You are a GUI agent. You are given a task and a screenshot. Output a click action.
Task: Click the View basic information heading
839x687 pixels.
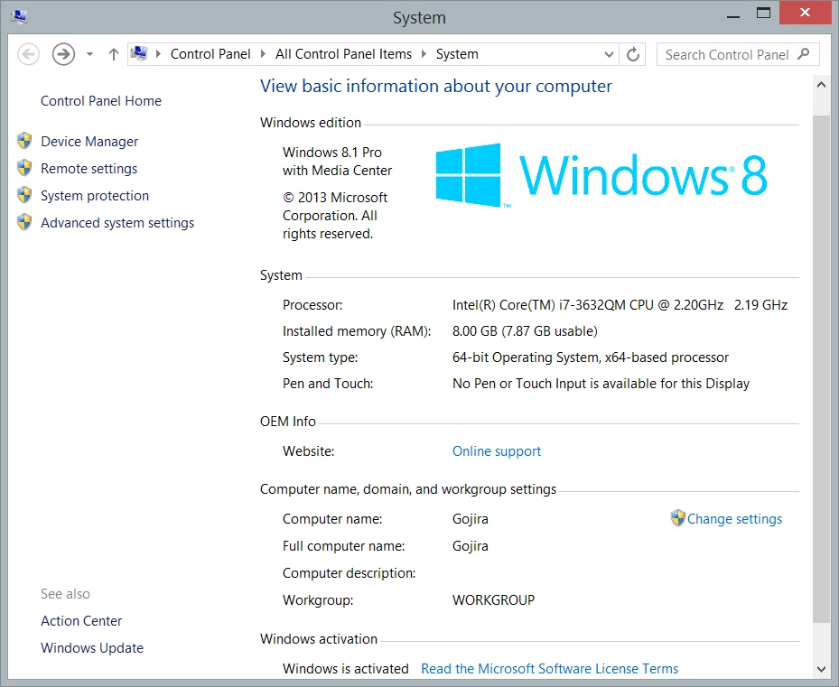[436, 86]
